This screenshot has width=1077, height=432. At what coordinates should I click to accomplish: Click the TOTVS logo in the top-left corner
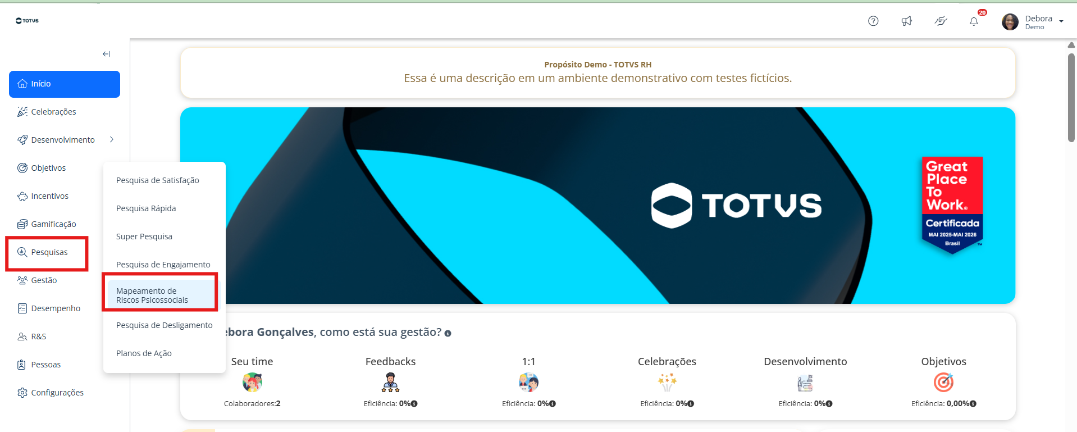pos(27,21)
